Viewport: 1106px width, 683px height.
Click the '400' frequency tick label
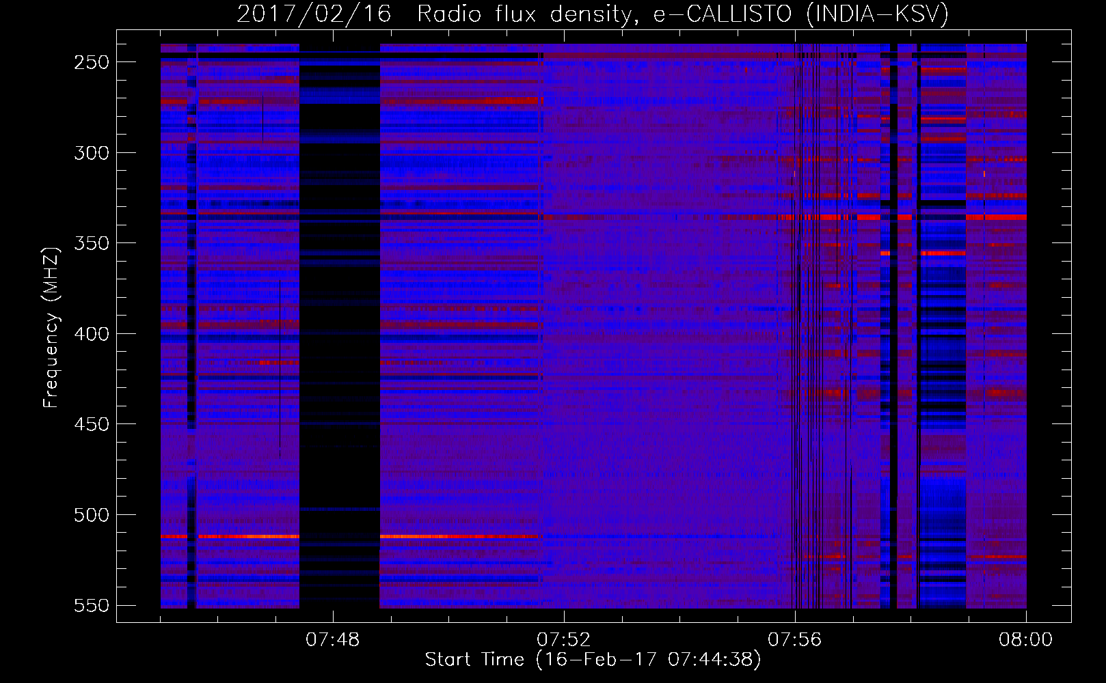[x=92, y=334]
